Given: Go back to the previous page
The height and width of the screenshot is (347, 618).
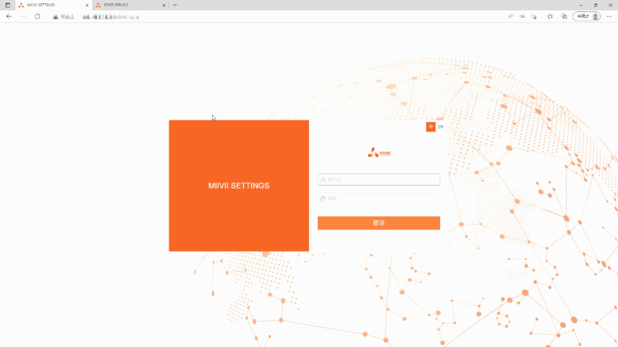Looking at the screenshot, I should coord(9,17).
